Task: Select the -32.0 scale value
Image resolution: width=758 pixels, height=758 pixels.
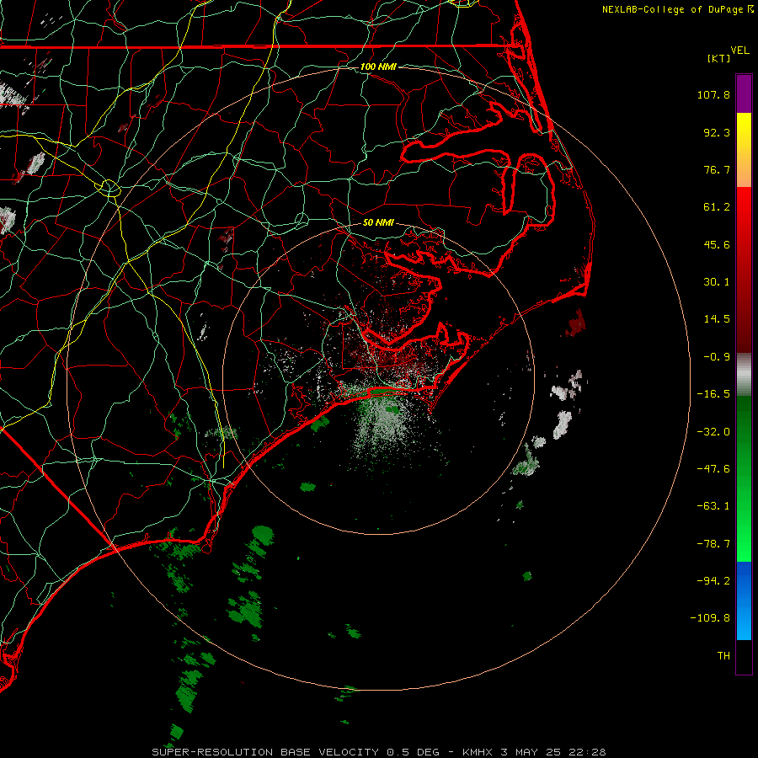Action: tap(713, 432)
